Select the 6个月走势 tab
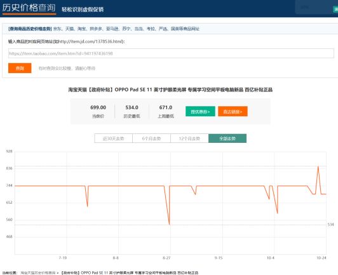This screenshot has width=338, height=275. [151, 138]
